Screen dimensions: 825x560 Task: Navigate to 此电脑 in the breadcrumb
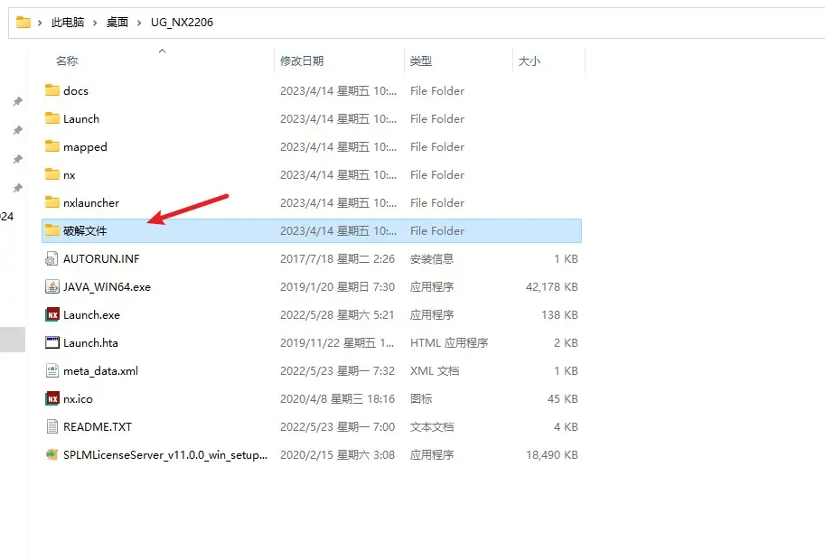pos(68,22)
